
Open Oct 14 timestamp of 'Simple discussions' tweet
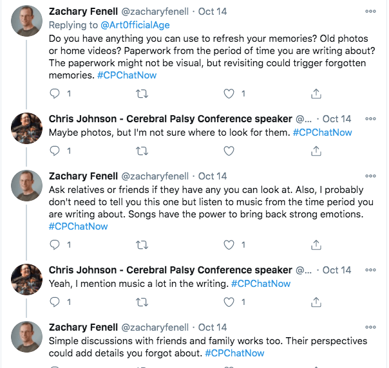click(x=213, y=327)
